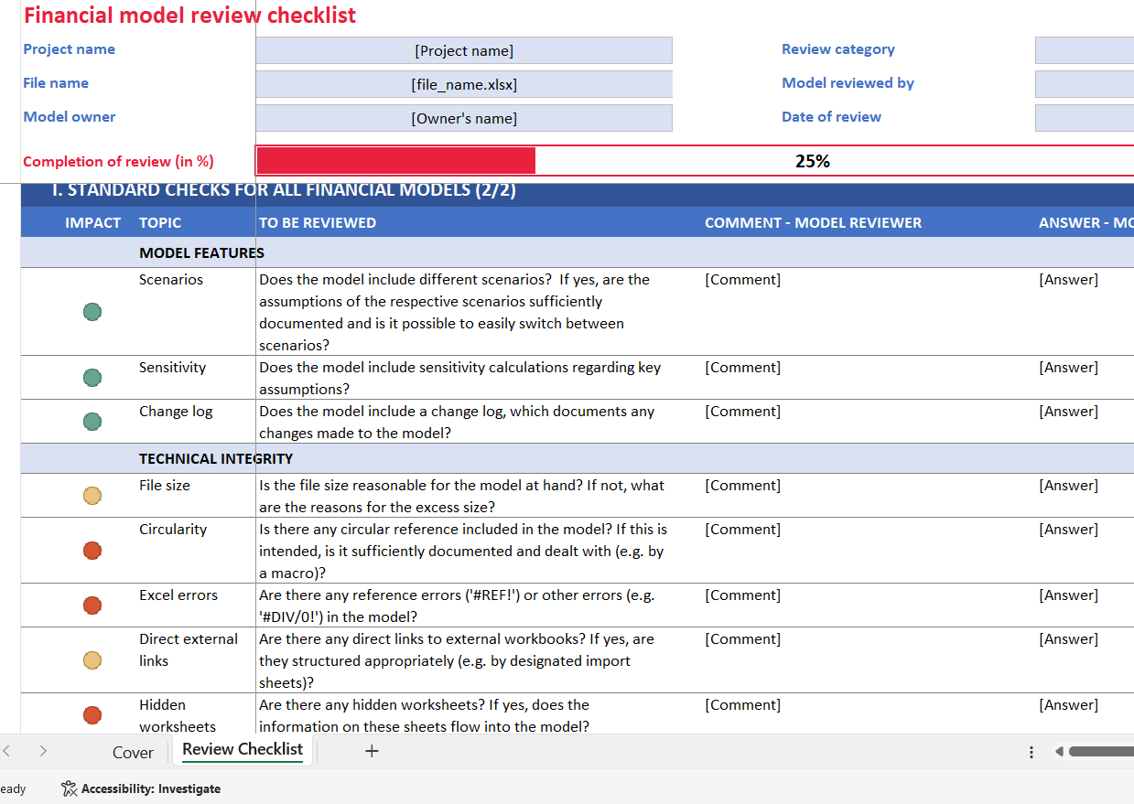Viewport: 1134px width, 804px height.
Task: Click the Review category label
Action: pos(838,49)
